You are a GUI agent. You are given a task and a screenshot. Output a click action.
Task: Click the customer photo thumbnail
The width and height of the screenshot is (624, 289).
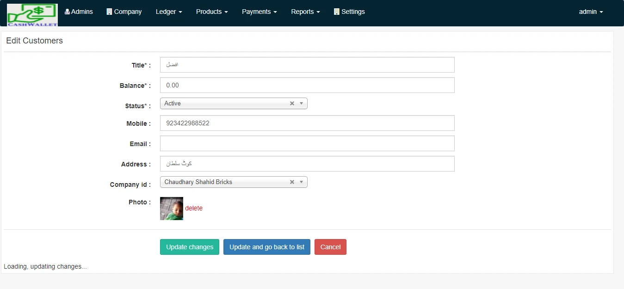coord(172,209)
